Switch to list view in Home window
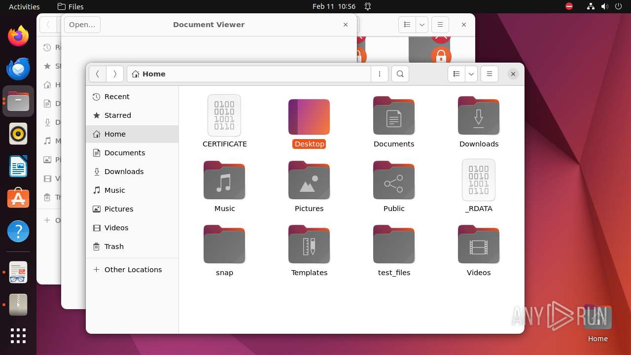 point(456,74)
